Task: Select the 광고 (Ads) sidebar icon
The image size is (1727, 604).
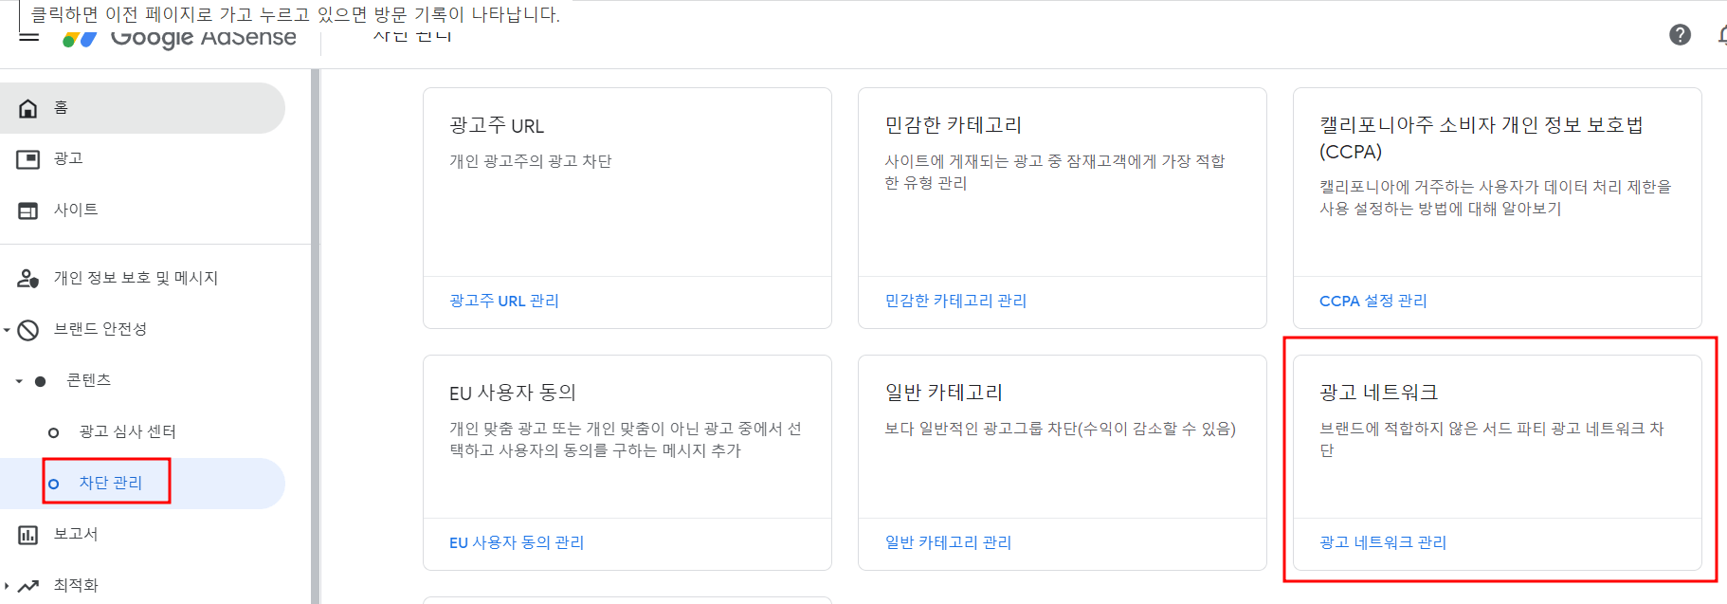Action: (x=28, y=158)
